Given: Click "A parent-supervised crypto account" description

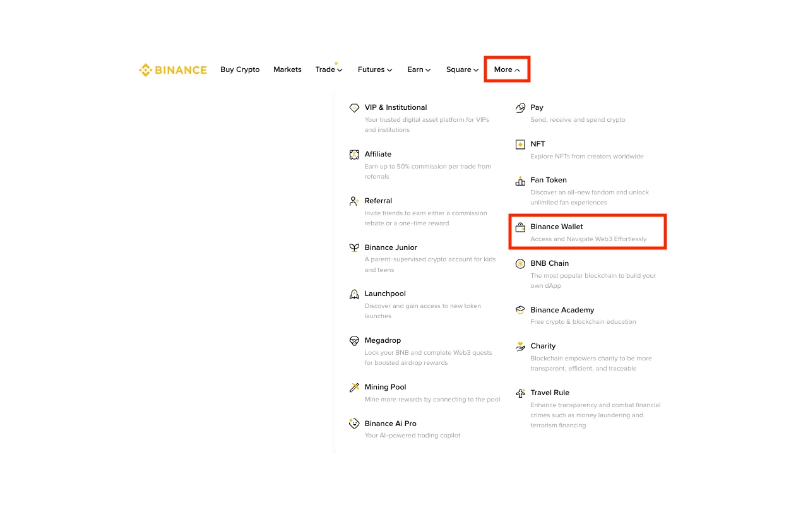Looking at the screenshot, I should pyautogui.click(x=431, y=264).
